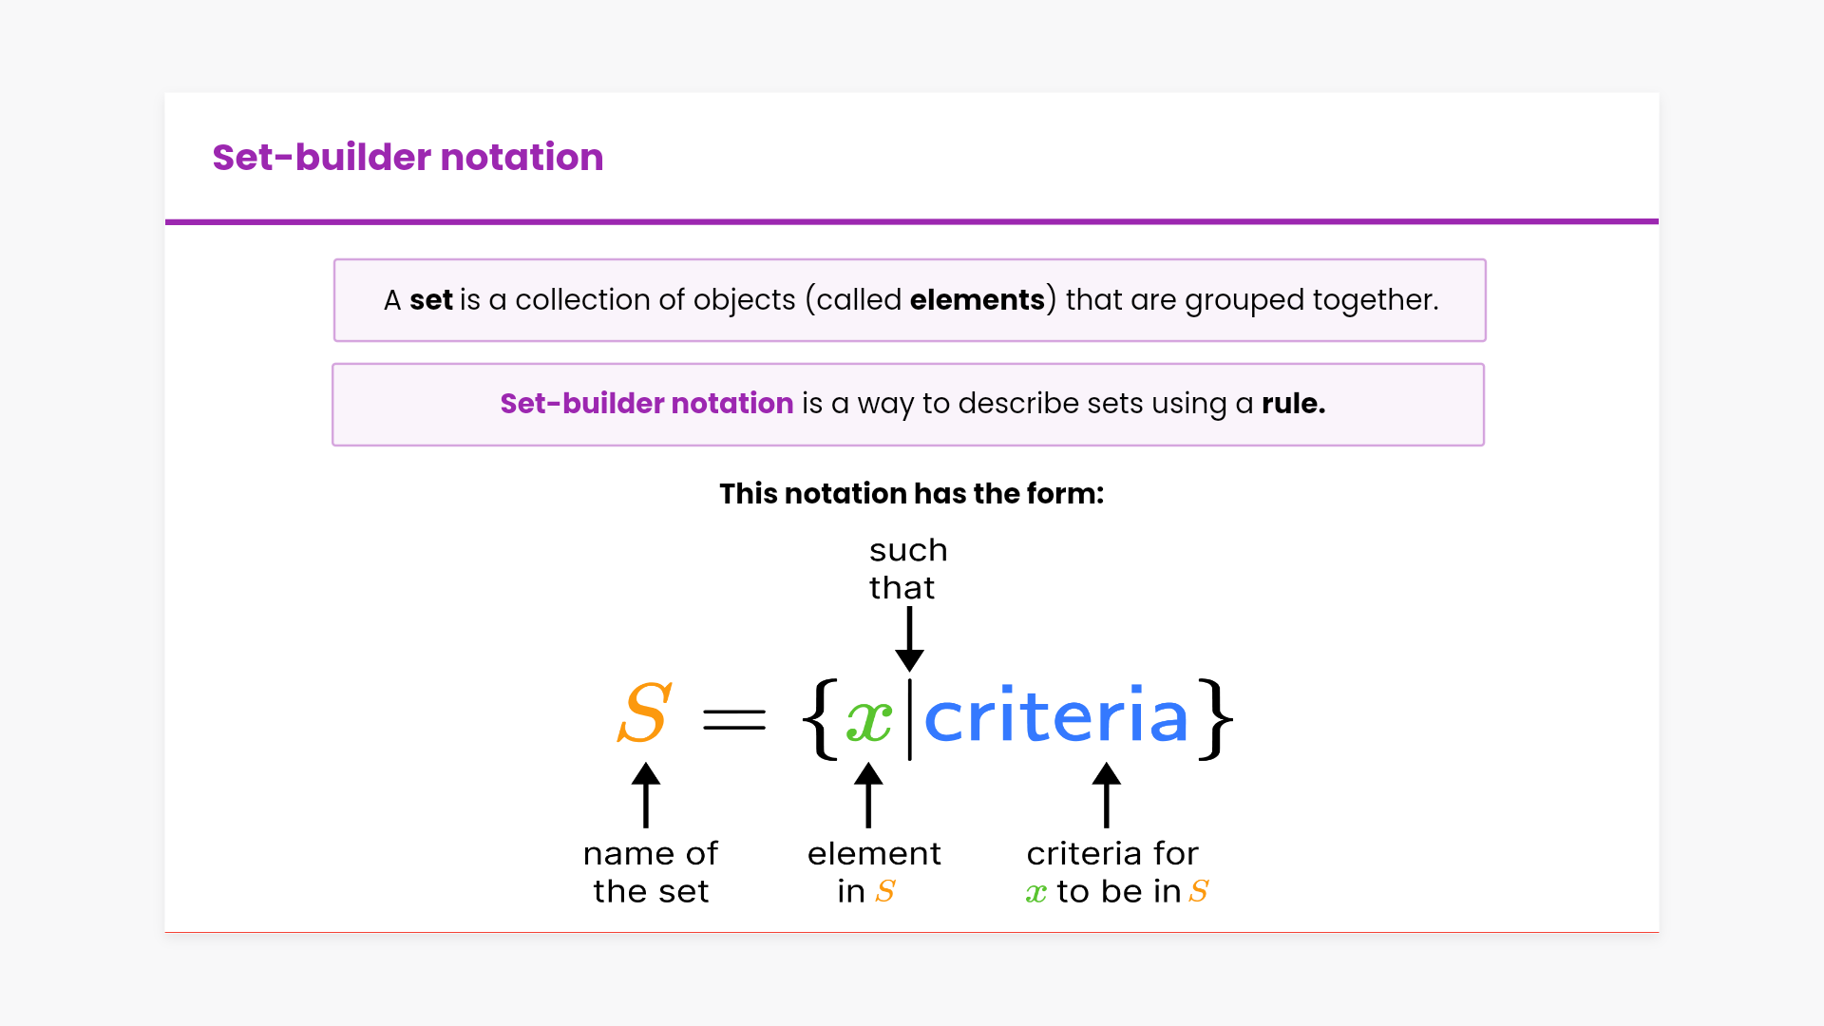Click the equals sign in the formula
The height and width of the screenshot is (1026, 1824).
point(734,720)
